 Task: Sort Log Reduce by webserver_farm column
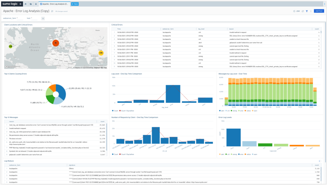tap(15, 165)
